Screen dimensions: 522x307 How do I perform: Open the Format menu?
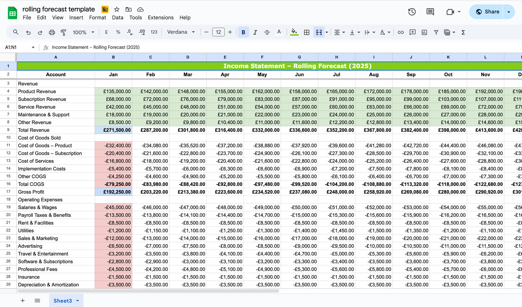click(x=97, y=17)
